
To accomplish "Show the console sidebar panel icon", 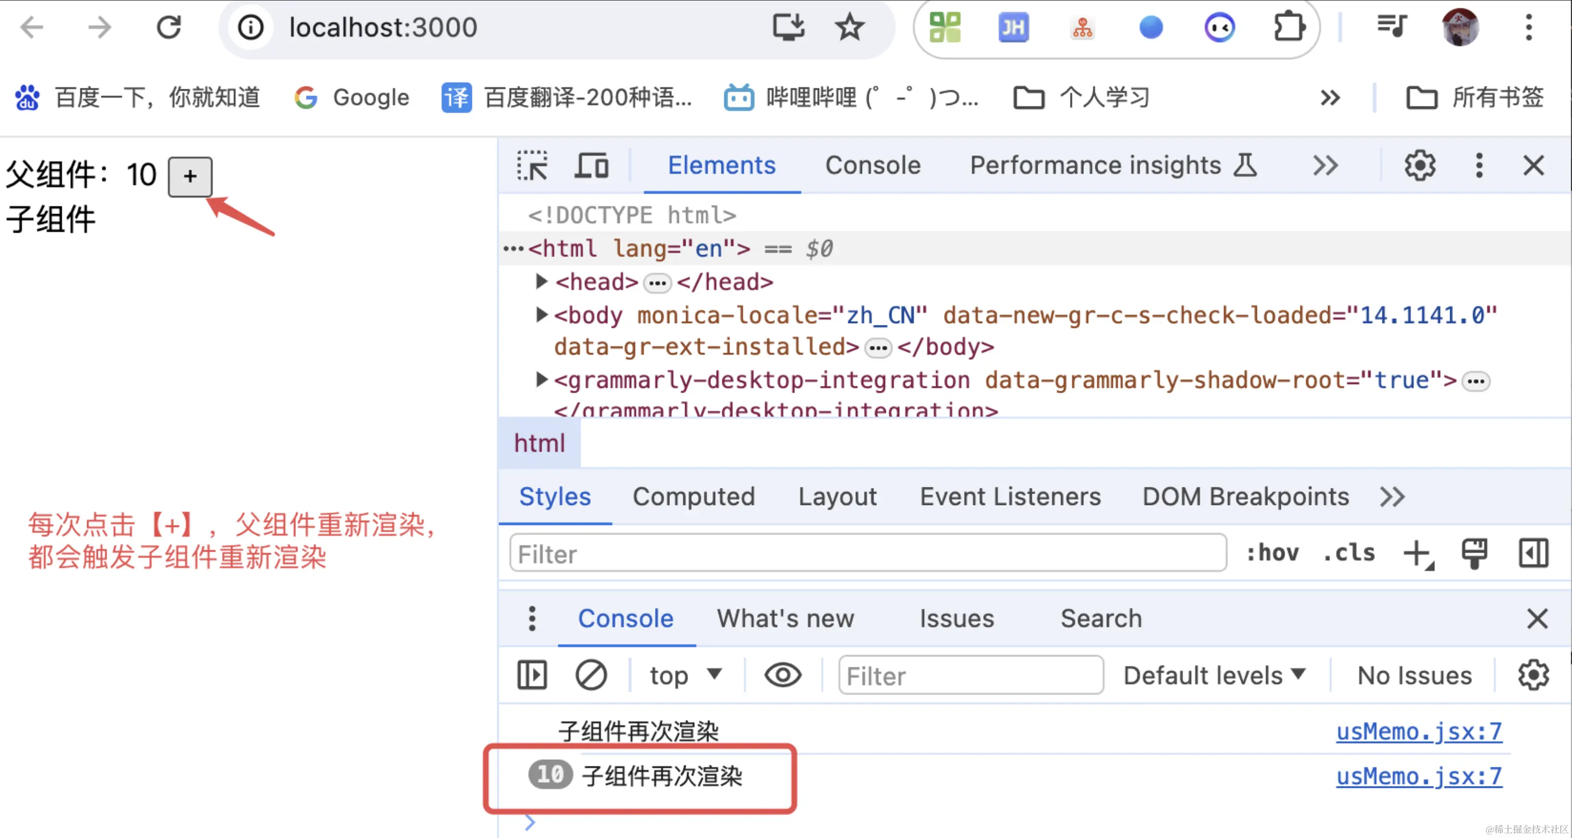I will point(531,675).
